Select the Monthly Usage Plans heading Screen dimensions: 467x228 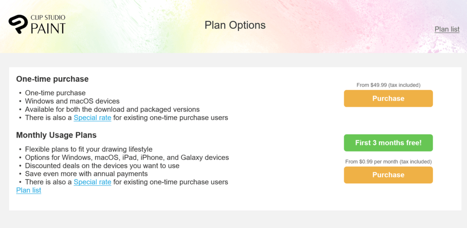point(56,135)
